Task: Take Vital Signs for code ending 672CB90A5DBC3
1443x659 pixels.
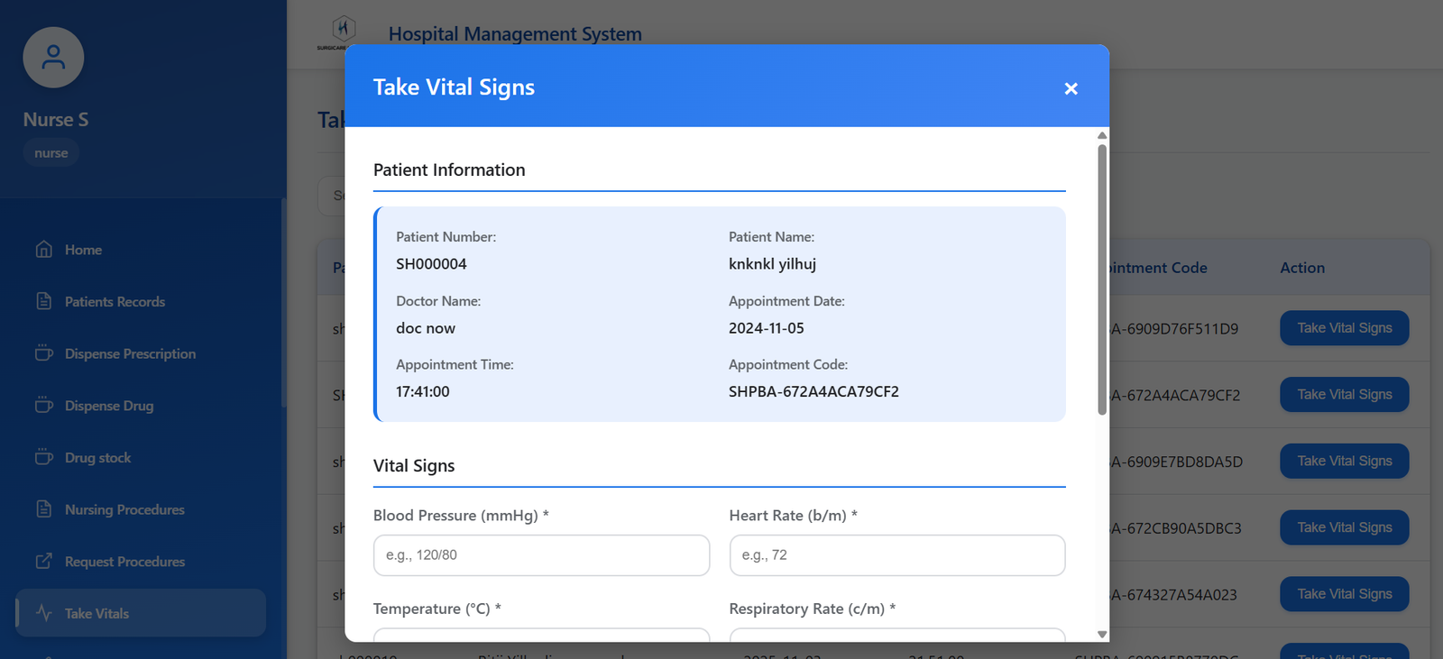Action: pos(1344,527)
